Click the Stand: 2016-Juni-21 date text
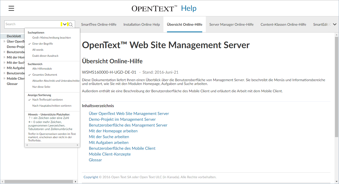 click(160, 72)
